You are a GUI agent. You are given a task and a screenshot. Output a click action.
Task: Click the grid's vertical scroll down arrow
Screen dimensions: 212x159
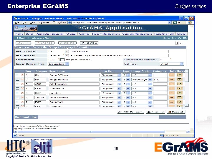(187, 105)
